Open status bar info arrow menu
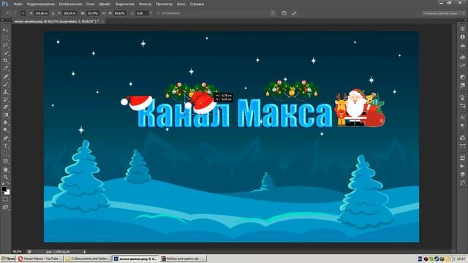Image resolution: width=468 pixels, height=263 pixels. pos(85,251)
